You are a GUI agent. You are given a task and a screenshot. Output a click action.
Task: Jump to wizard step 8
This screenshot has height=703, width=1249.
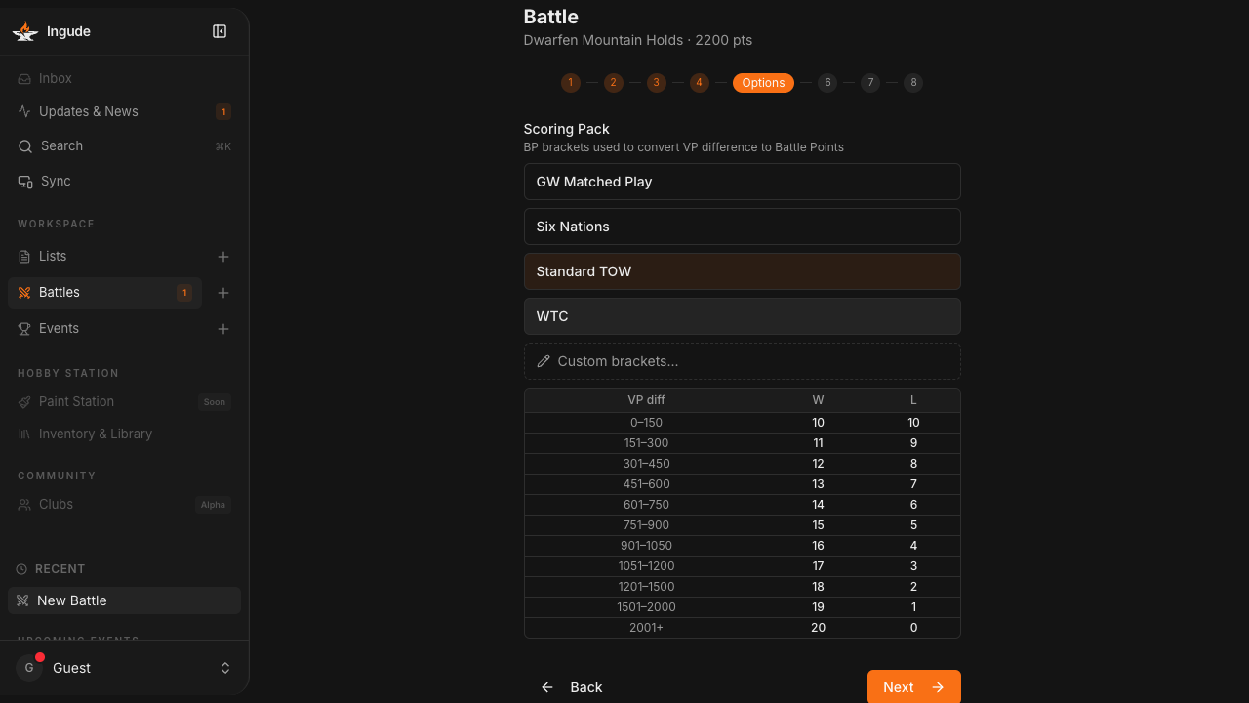[913, 83]
